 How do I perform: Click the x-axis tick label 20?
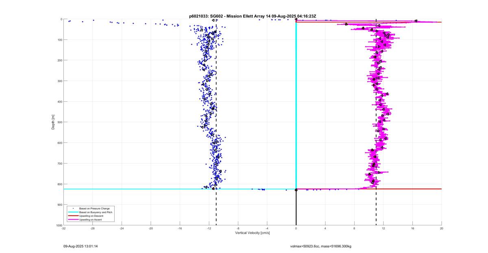[442, 228]
